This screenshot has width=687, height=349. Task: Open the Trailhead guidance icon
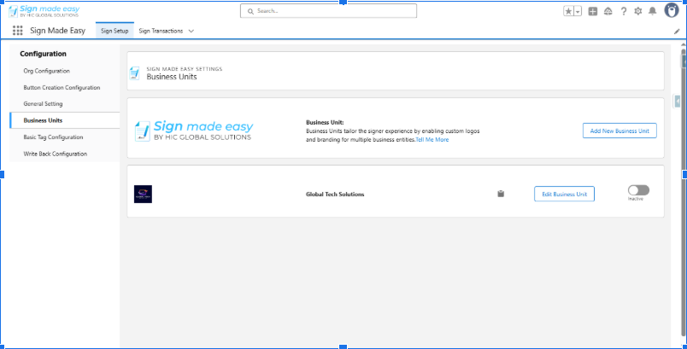pos(608,12)
